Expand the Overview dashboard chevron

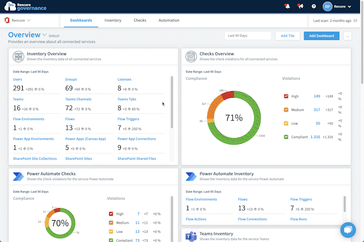tap(44, 34)
